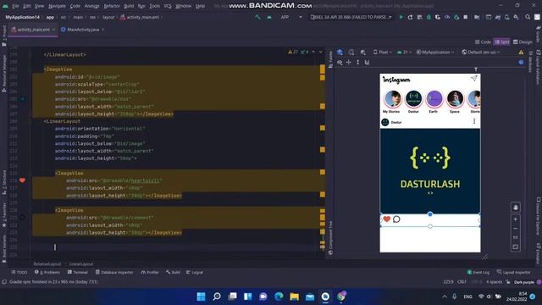Go to next highlighted error arrow
Viewport: 542px width, 305px height.
[320, 53]
